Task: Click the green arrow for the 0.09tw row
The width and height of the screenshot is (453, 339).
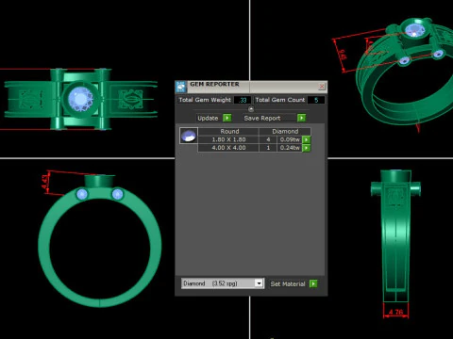Action: click(x=306, y=139)
